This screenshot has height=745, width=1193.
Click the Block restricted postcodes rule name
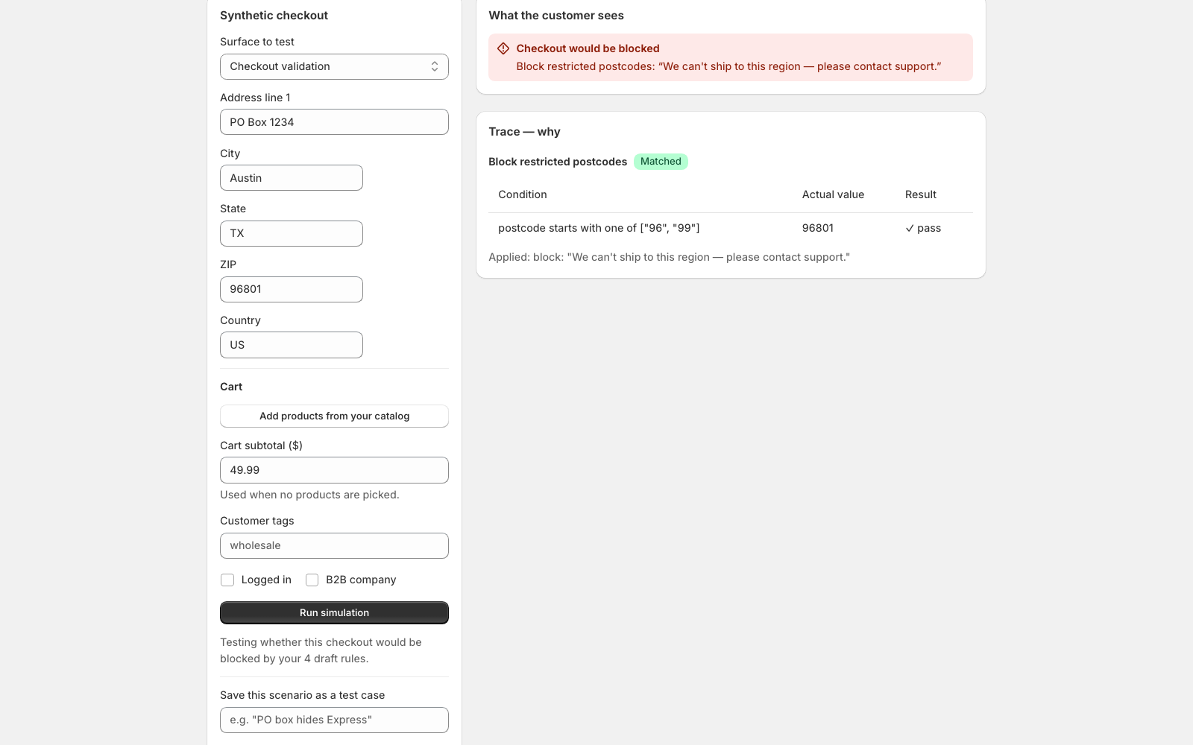pos(558,162)
